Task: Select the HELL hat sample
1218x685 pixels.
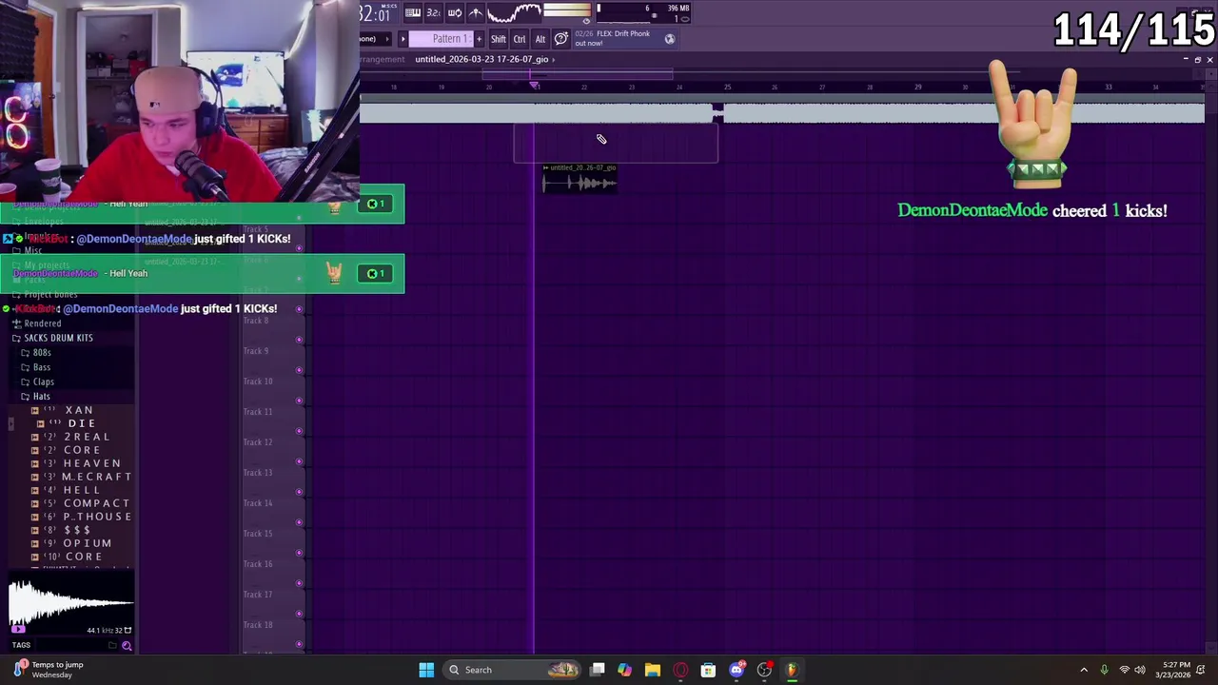Action: tap(81, 490)
